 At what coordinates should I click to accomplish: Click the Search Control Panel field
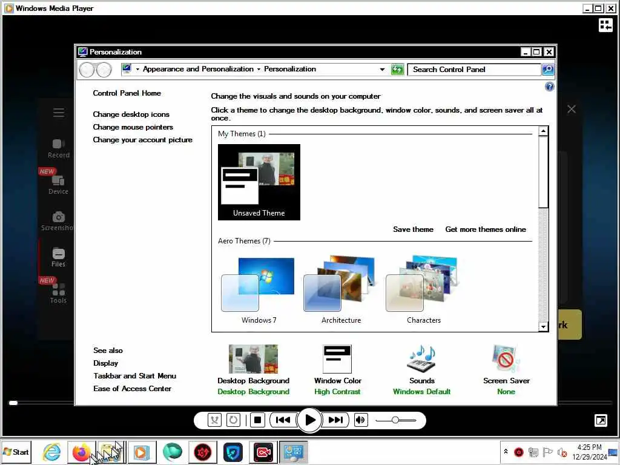point(474,70)
